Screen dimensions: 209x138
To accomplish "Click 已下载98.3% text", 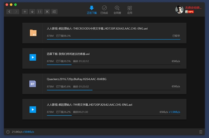I will coord(63,36).
